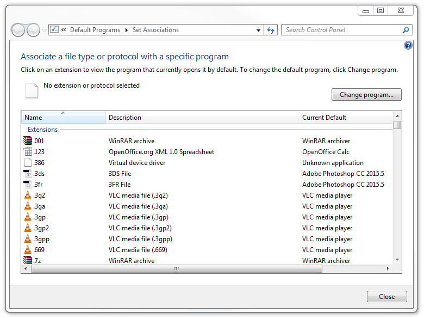The width and height of the screenshot is (424, 318).
Task: Click the Set Associations breadcrumb
Action: (x=155, y=30)
